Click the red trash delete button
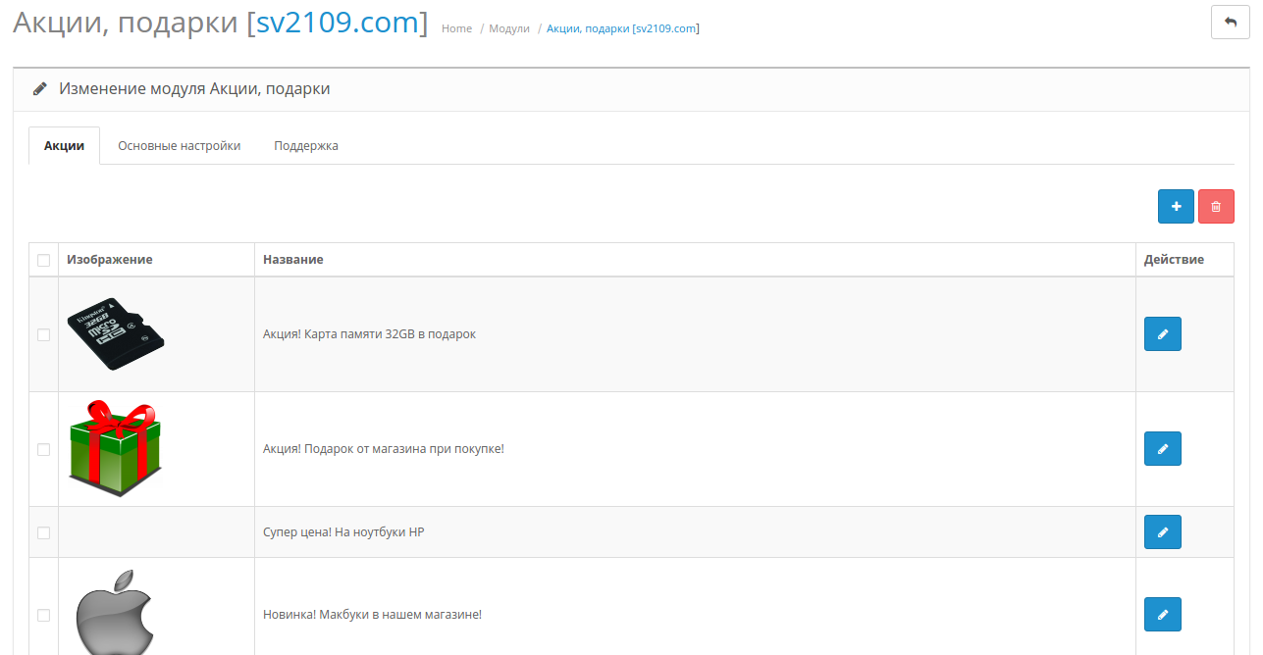The width and height of the screenshot is (1263, 655). [x=1216, y=207]
